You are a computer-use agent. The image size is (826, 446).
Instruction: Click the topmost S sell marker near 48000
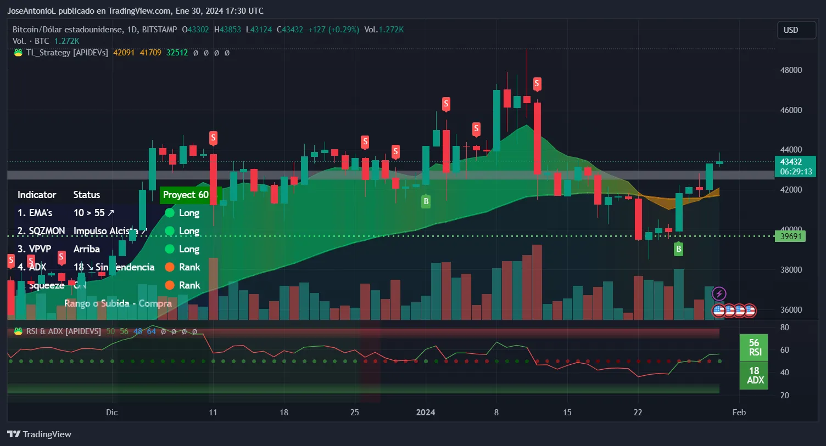(x=537, y=84)
